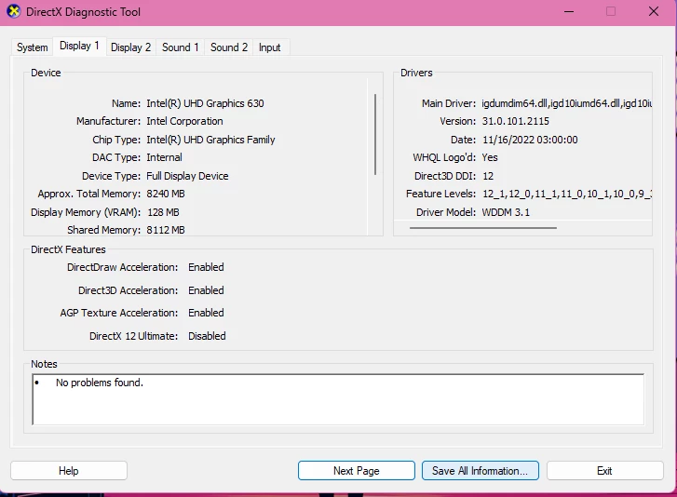Click the Drivers panel horizontal scrollbar
This screenshot has height=497, width=677.
click(x=483, y=228)
